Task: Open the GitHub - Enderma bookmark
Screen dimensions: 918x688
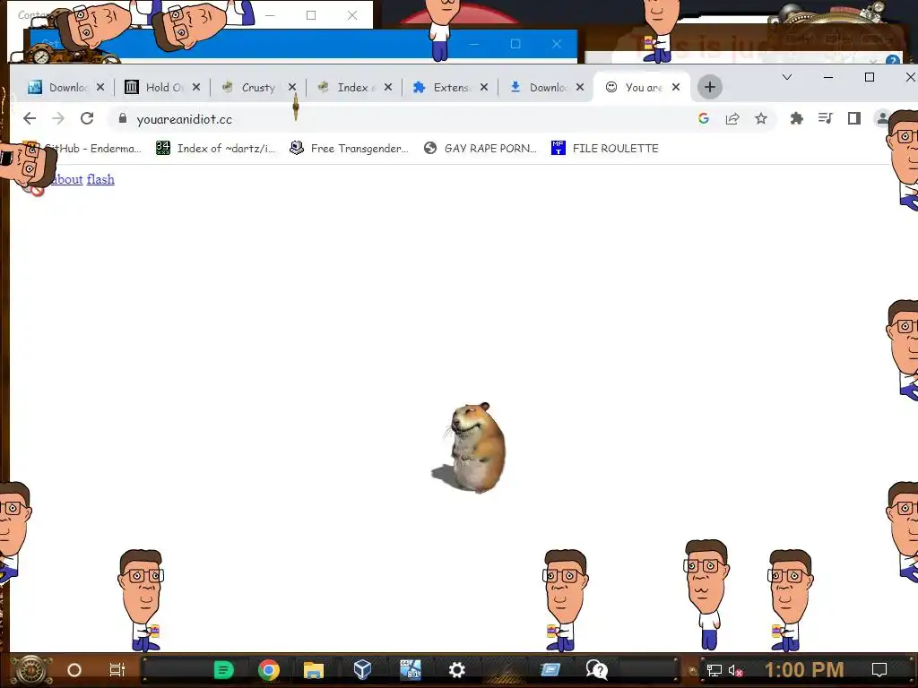Action: point(83,149)
